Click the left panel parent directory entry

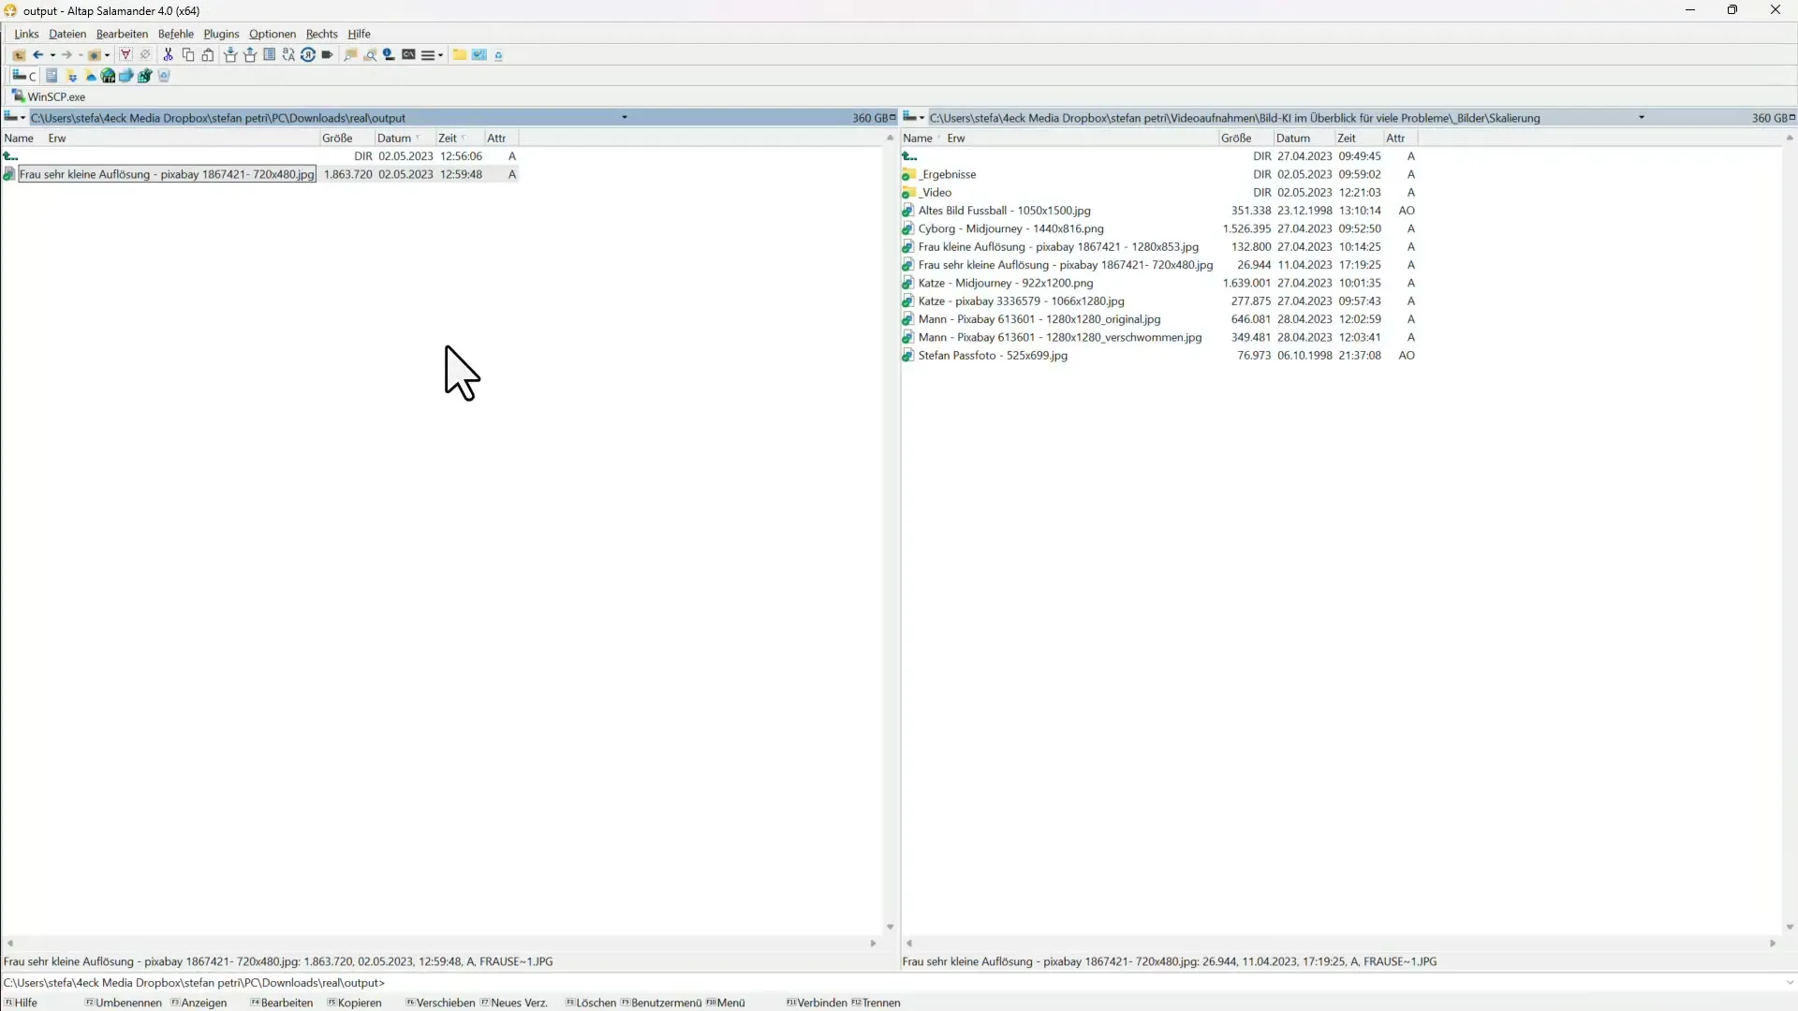coord(11,156)
